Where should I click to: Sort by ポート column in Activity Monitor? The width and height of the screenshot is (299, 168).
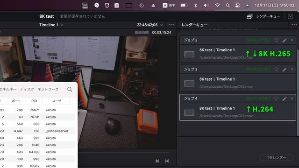[x=16, y=101]
